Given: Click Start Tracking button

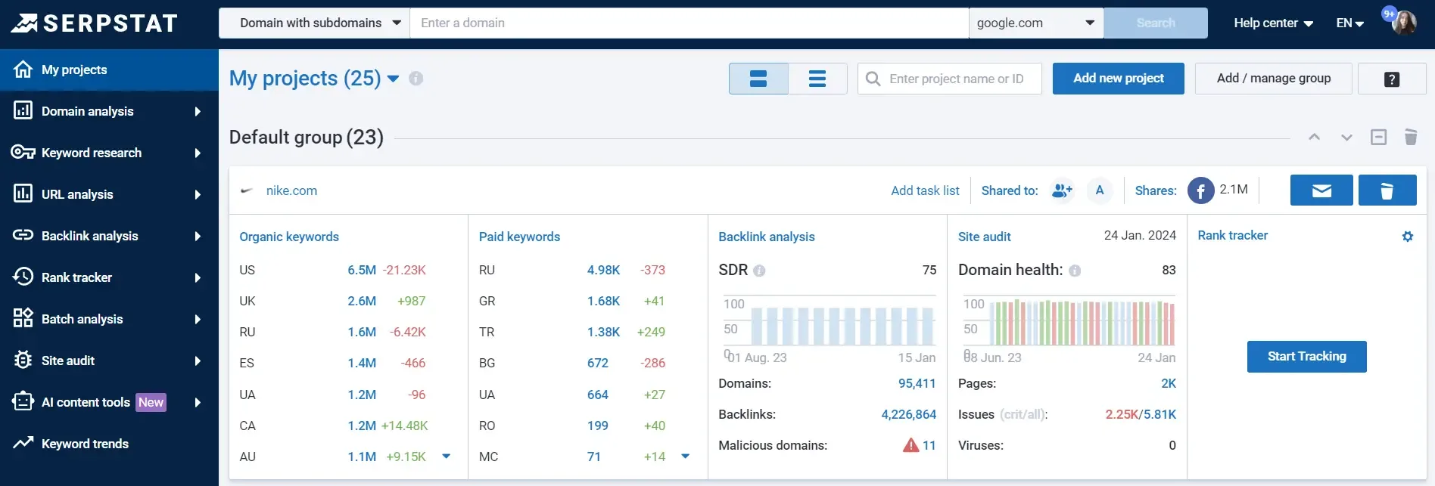Looking at the screenshot, I should coord(1307,357).
